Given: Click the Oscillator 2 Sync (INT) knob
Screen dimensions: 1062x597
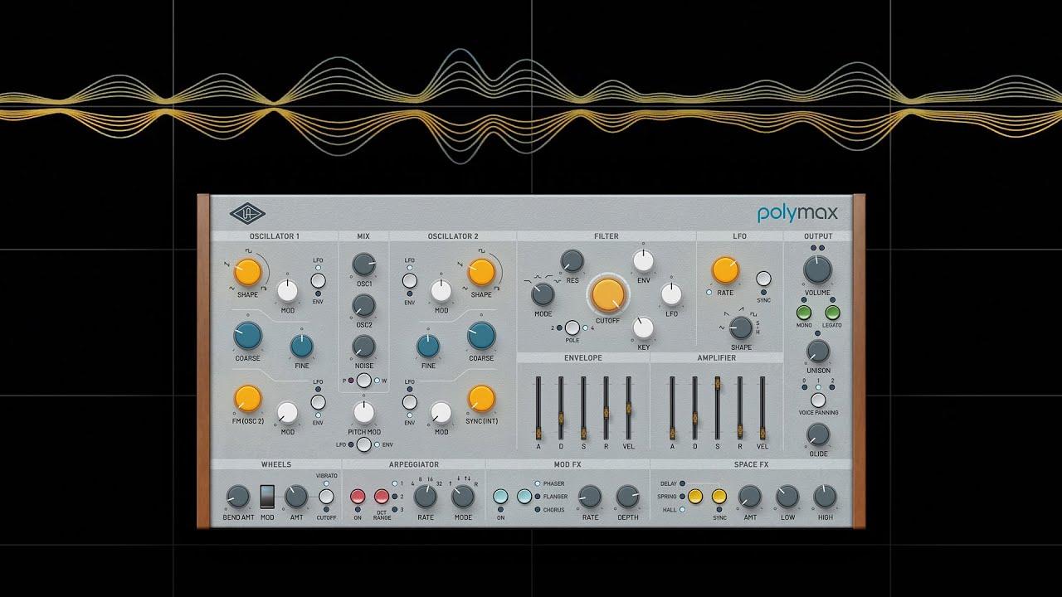Looking at the screenshot, I should 480,399.
